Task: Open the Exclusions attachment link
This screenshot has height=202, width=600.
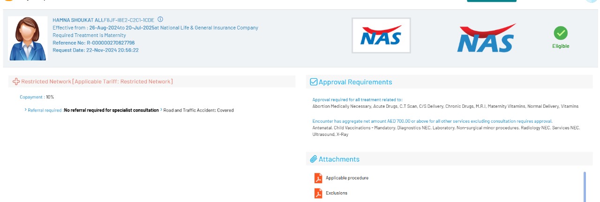Action: [337, 193]
